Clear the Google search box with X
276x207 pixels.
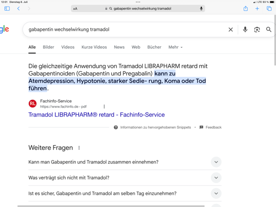tap(231, 30)
